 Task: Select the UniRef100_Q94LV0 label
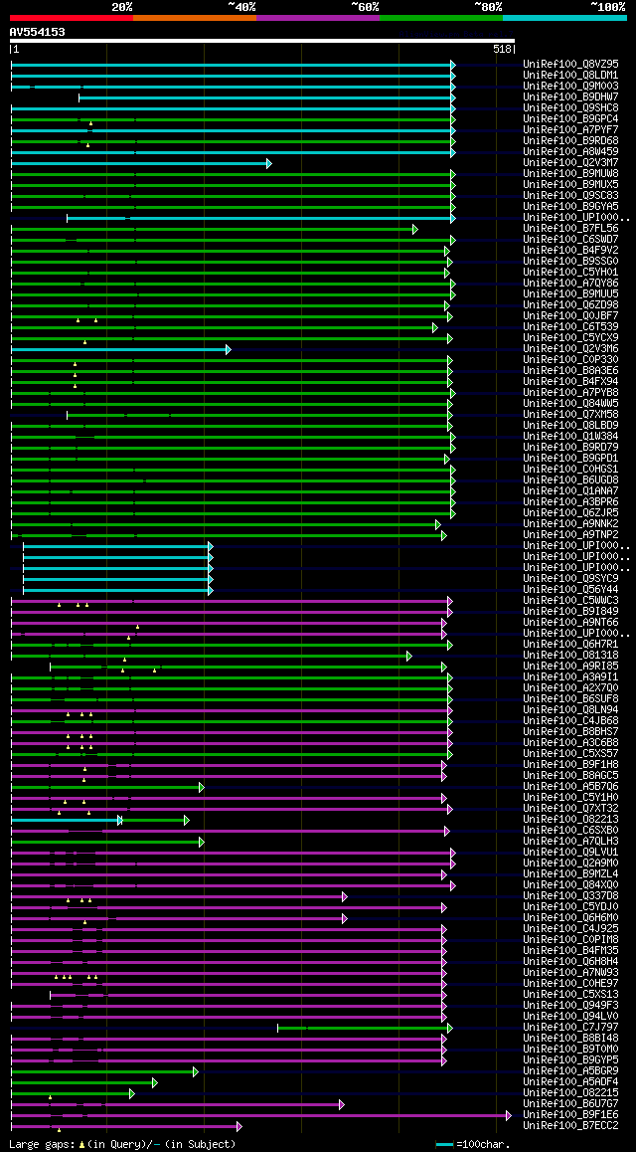(x=570, y=1017)
